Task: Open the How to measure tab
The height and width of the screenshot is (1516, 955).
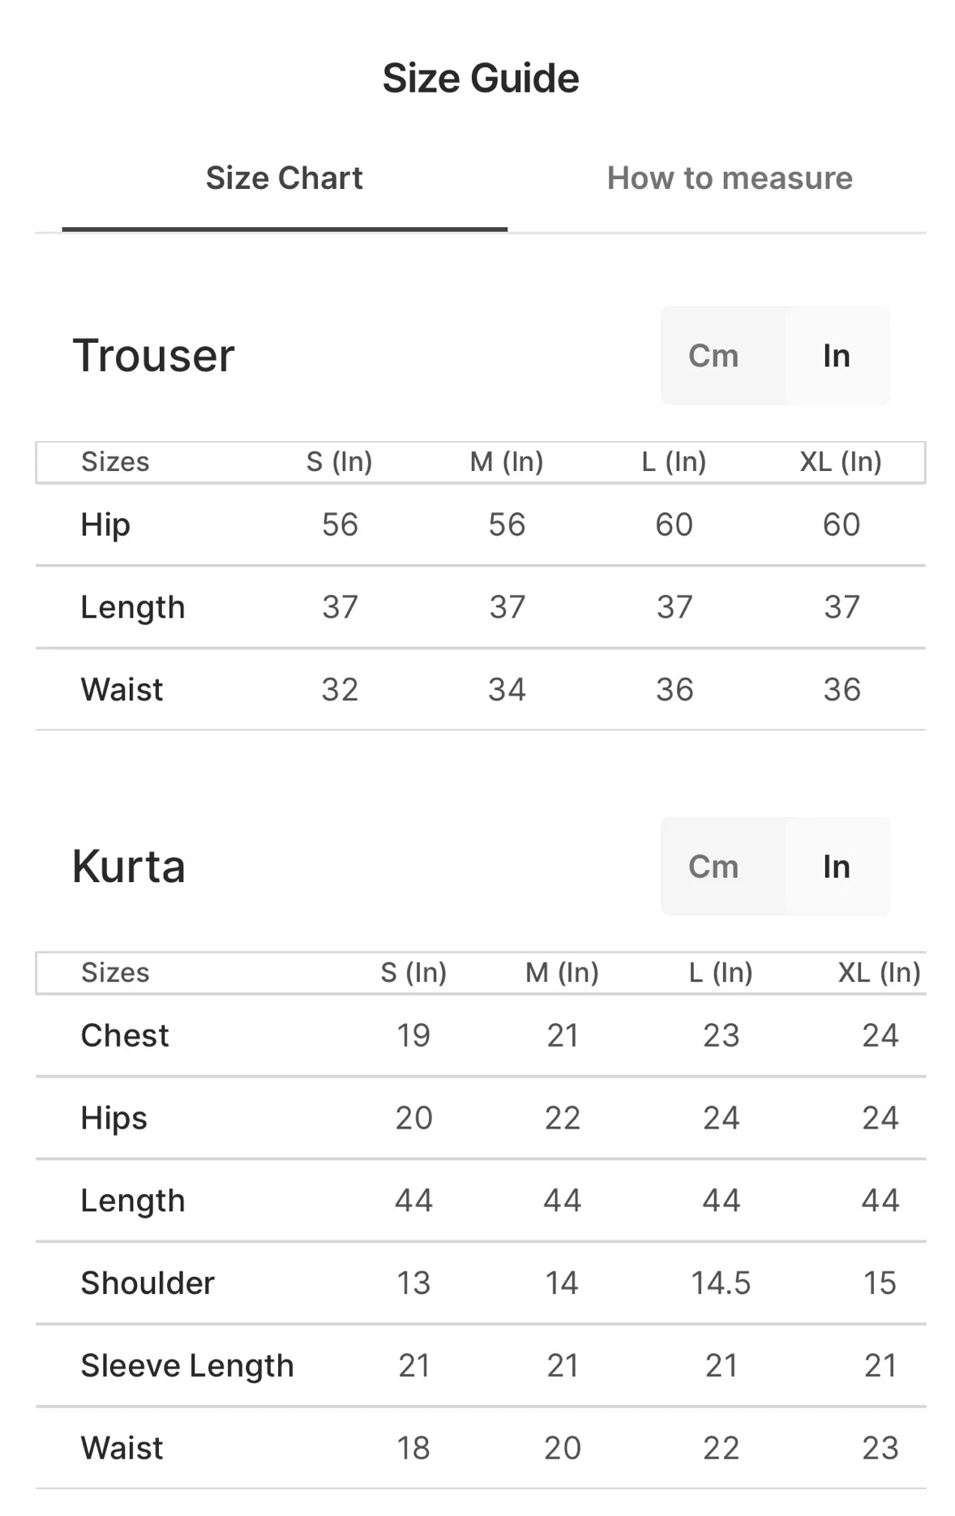Action: 730,178
